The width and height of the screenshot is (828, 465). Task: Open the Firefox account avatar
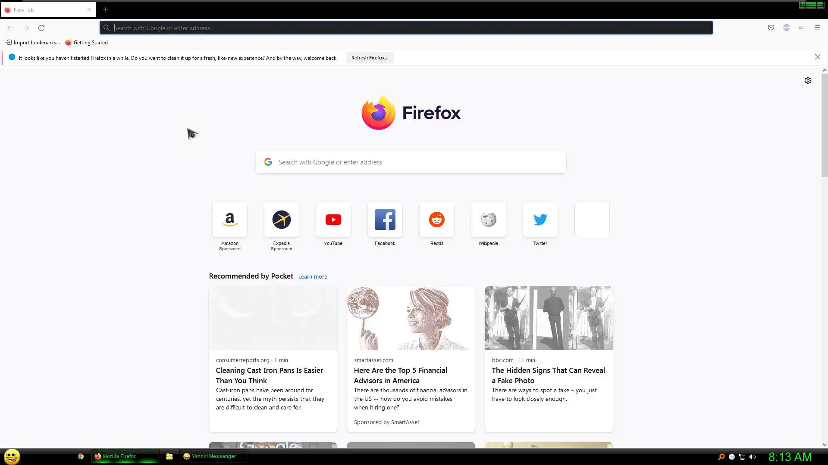(x=787, y=28)
